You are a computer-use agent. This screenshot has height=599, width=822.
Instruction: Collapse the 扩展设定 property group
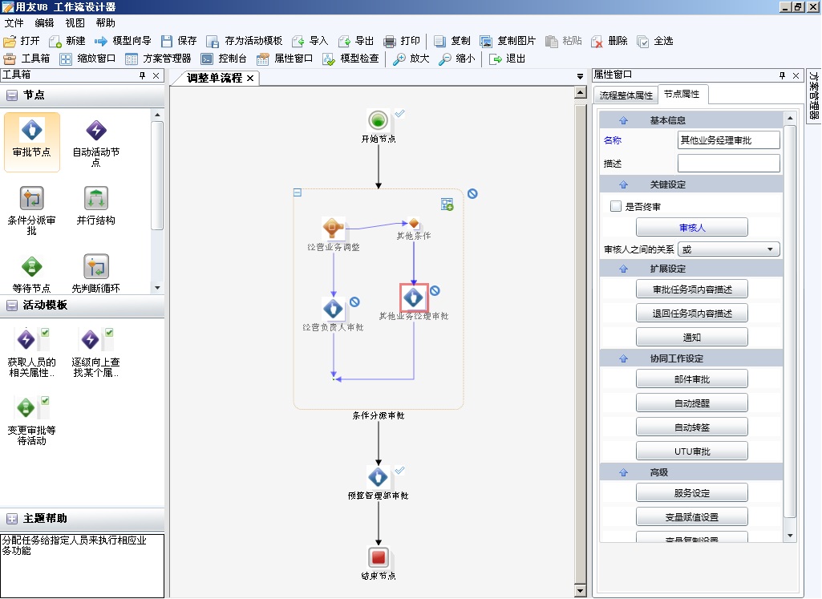[x=623, y=269]
